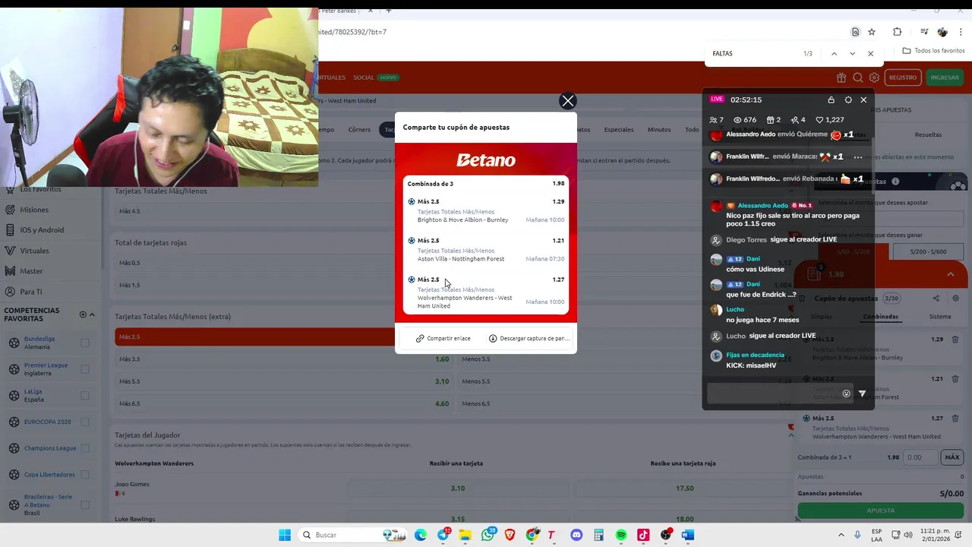This screenshot has height=547, width=972.
Task: Open live chat overlay settings icon
Action: tap(848, 100)
